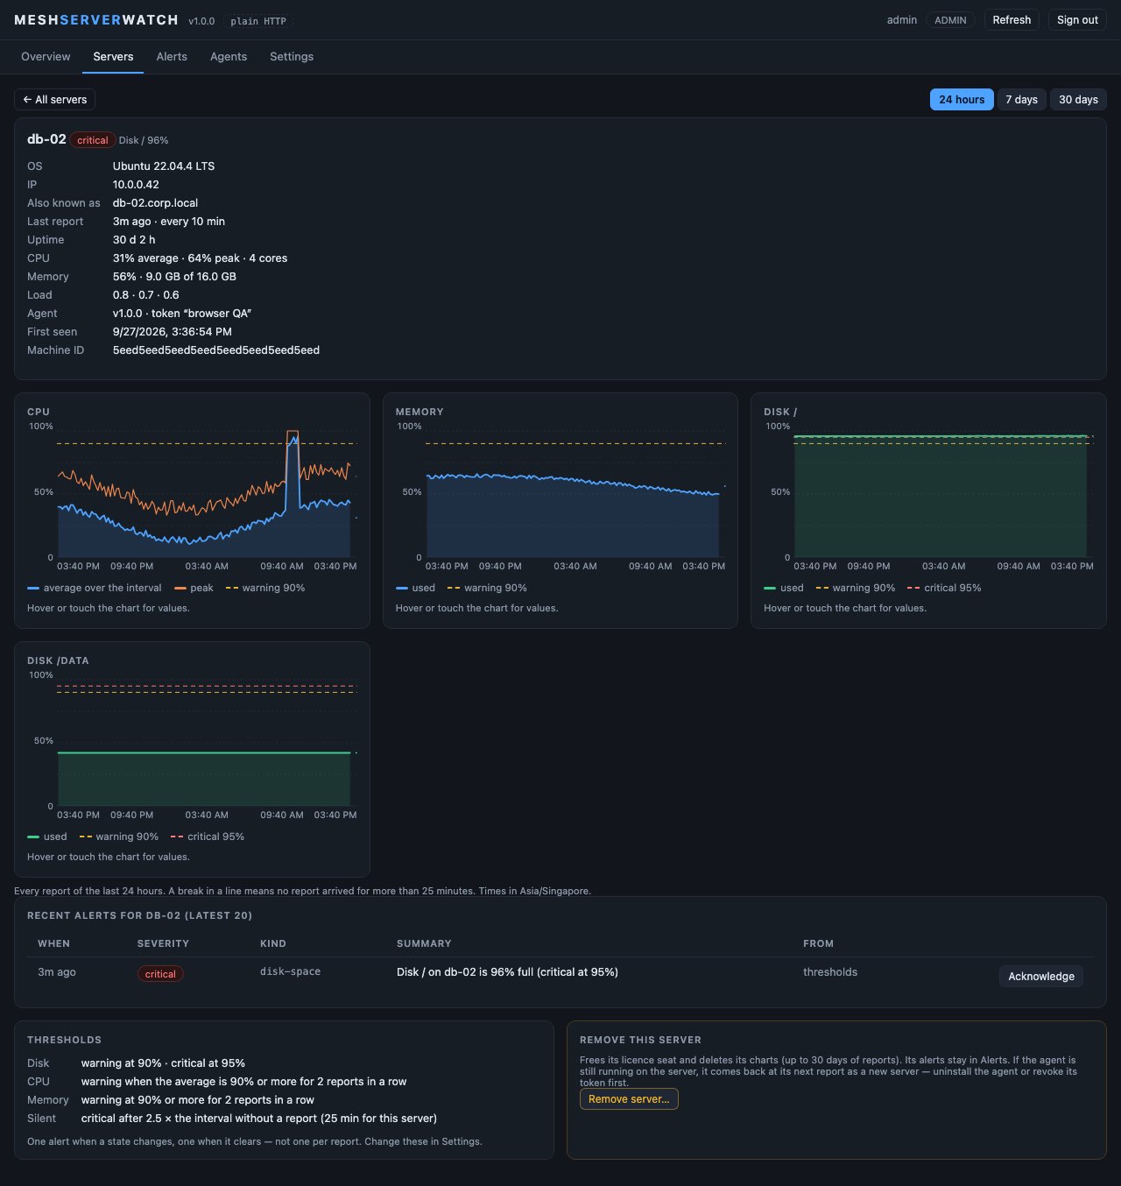This screenshot has height=1186, width=1121.
Task: Click Disk /data chart's "warning 90%" legend
Action: 119,837
